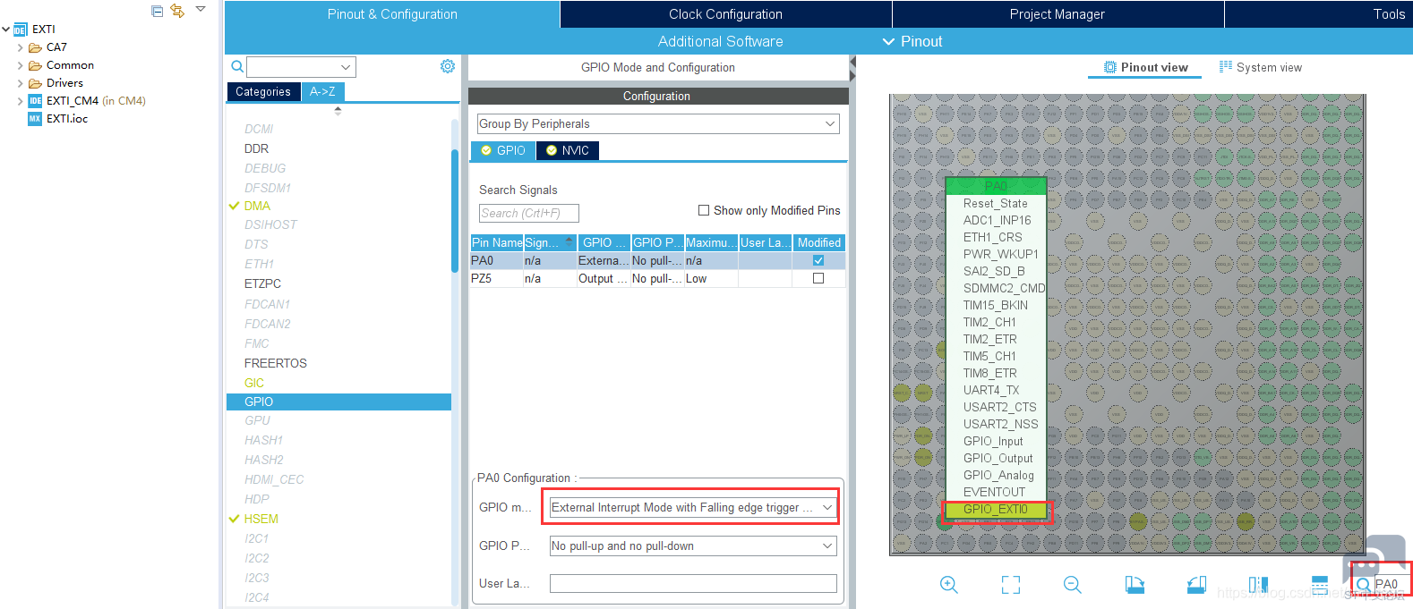Screen dimensions: 1413x609
Task: Toggle the Modified checkbox for PZ5 row
Action: (818, 278)
